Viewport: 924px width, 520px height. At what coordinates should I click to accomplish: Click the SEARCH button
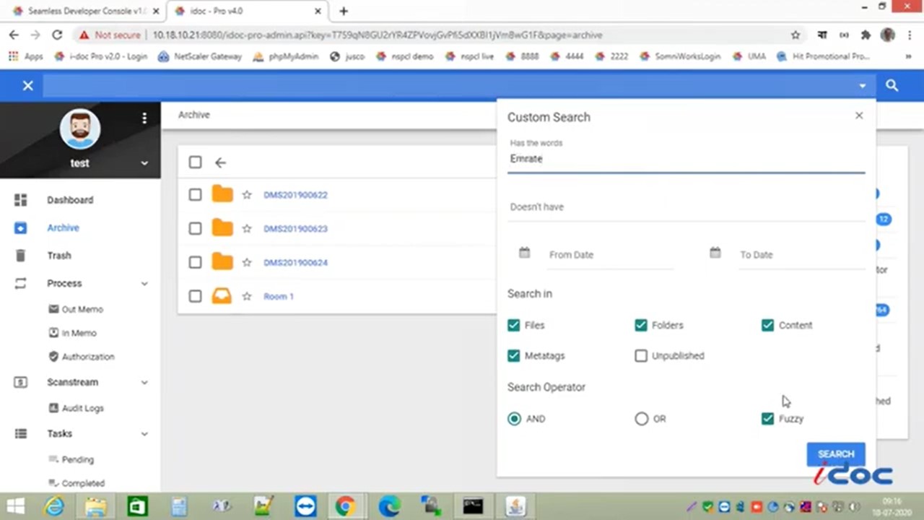[x=835, y=454]
